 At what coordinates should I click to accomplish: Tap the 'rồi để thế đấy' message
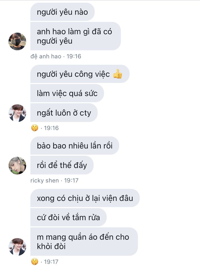(62, 165)
